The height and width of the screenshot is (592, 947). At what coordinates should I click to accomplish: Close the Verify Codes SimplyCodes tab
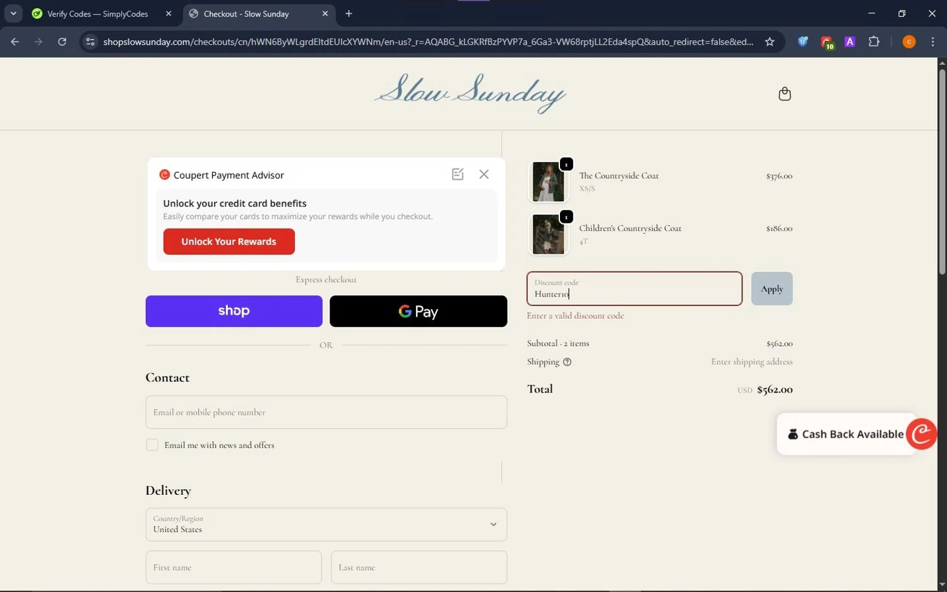point(169,13)
